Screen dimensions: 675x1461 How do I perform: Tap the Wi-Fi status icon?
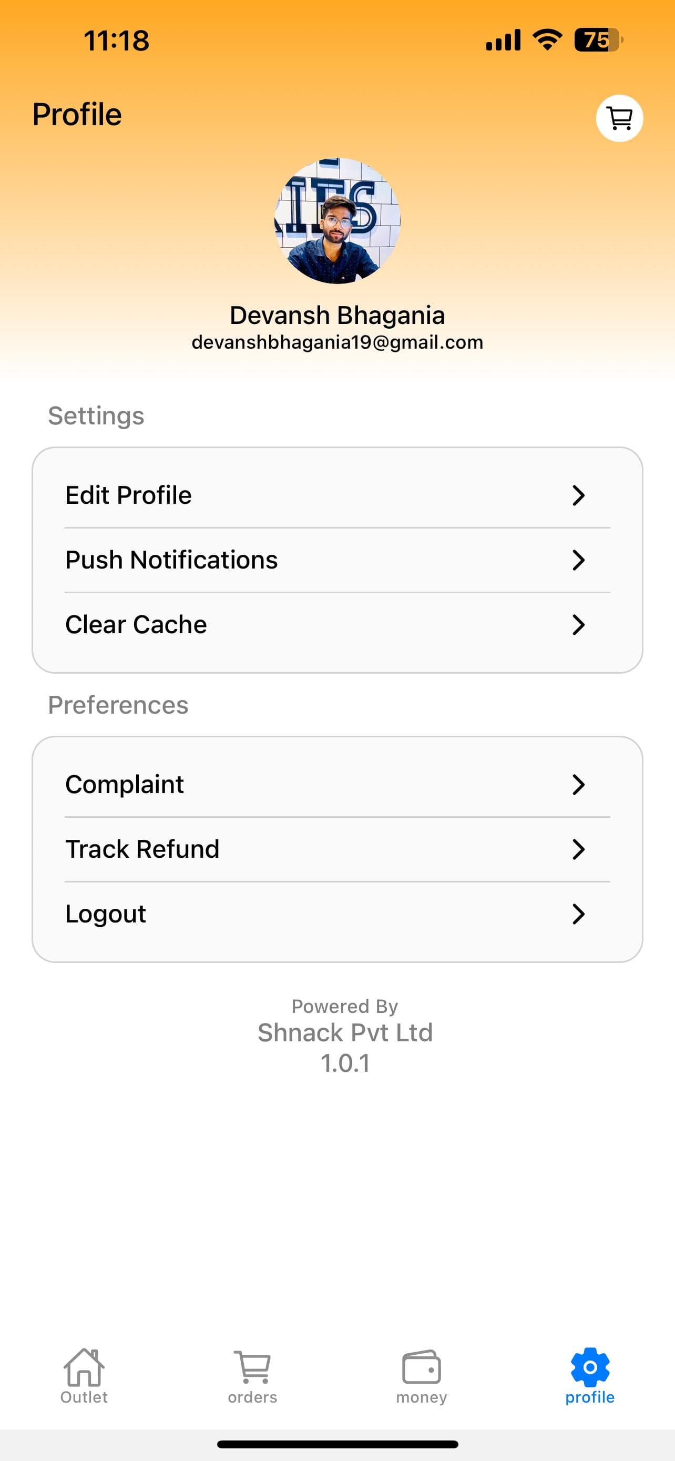(x=547, y=39)
